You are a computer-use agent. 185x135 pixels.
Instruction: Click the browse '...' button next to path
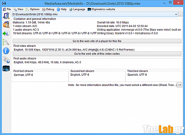point(180,14)
